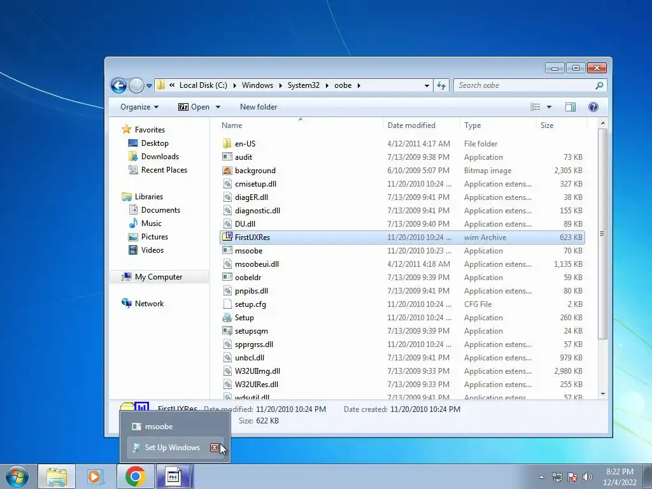Toggle the preview pane icon
This screenshot has width=652, height=489.
click(570, 107)
